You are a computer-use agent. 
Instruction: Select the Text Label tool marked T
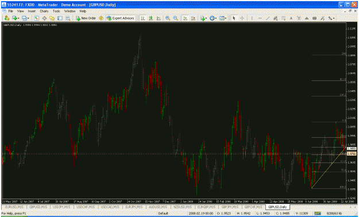point(299,18)
